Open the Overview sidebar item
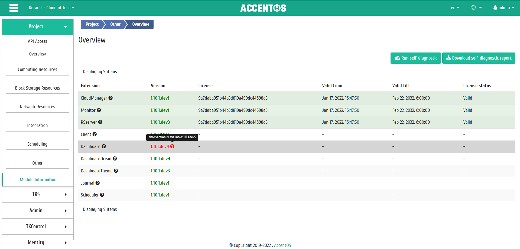The image size is (520, 249). tap(38, 54)
